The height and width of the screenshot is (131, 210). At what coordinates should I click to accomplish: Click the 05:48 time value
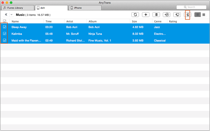pos(49,34)
